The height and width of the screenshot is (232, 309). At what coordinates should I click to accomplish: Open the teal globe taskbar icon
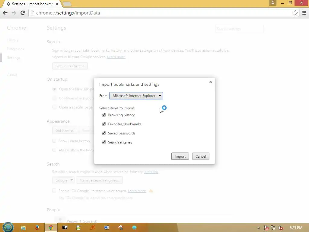pos(134,228)
